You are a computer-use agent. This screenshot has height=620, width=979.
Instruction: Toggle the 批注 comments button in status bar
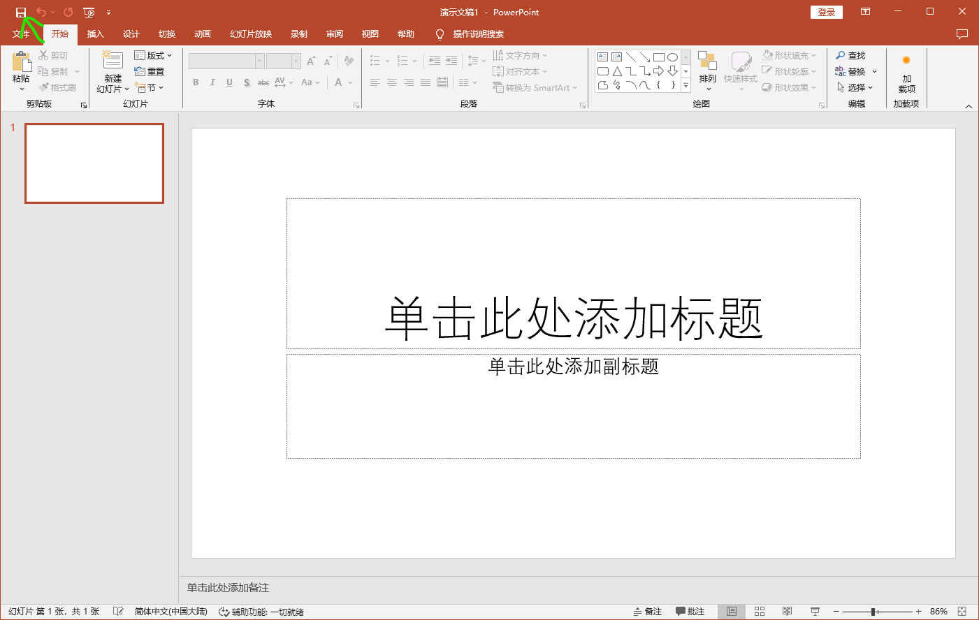click(690, 612)
